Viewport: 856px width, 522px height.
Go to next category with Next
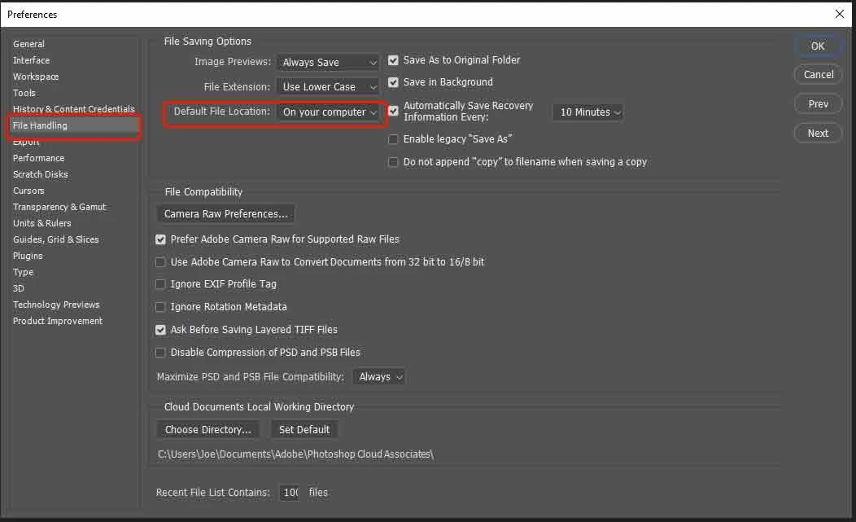[818, 133]
